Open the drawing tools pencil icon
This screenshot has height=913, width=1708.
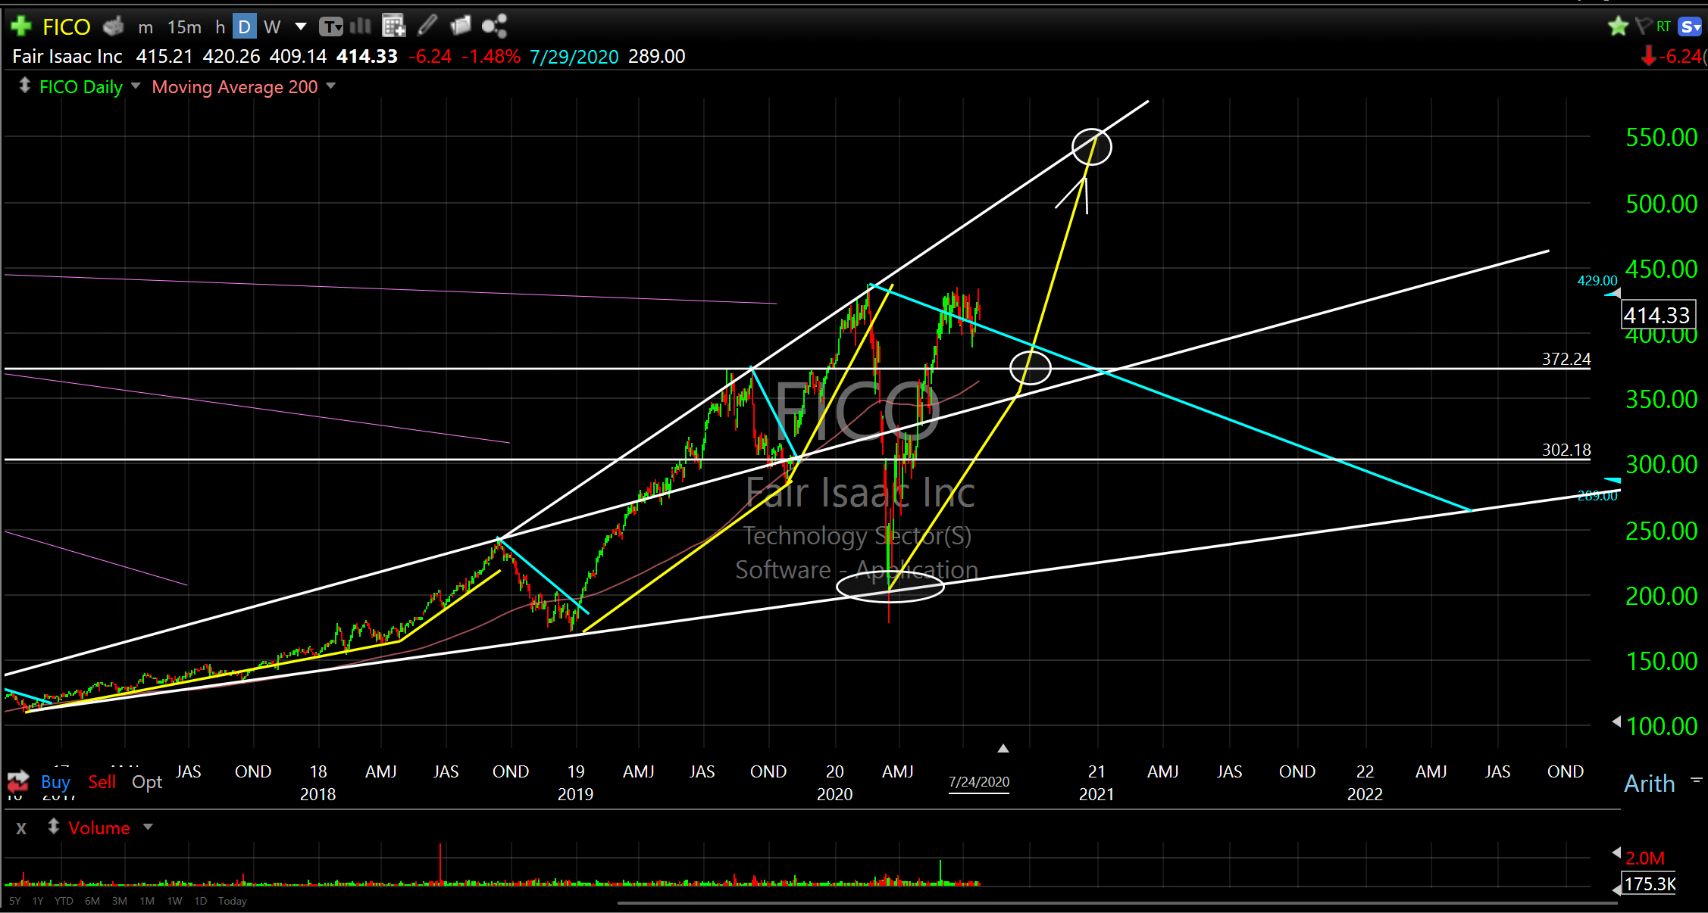pyautogui.click(x=427, y=26)
